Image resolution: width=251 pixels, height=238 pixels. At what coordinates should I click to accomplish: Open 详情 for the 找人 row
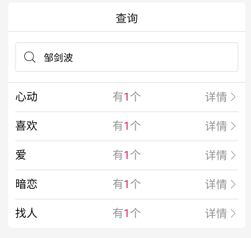(216, 213)
